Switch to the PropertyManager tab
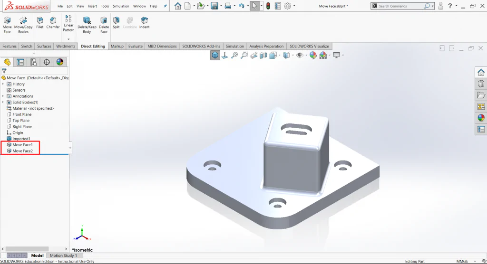 coord(20,62)
